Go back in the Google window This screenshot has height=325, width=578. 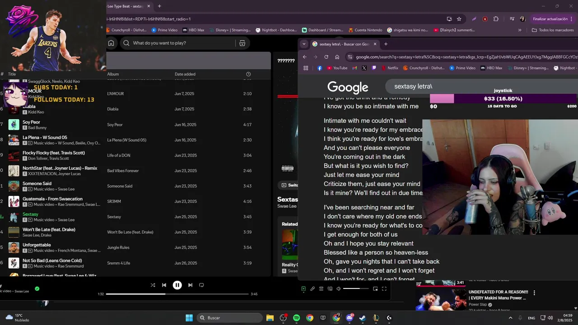coord(304,57)
